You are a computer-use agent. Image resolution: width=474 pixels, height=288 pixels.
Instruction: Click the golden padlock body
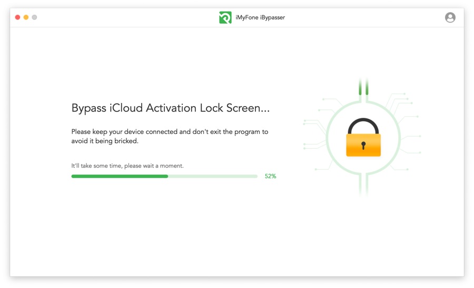363,145
